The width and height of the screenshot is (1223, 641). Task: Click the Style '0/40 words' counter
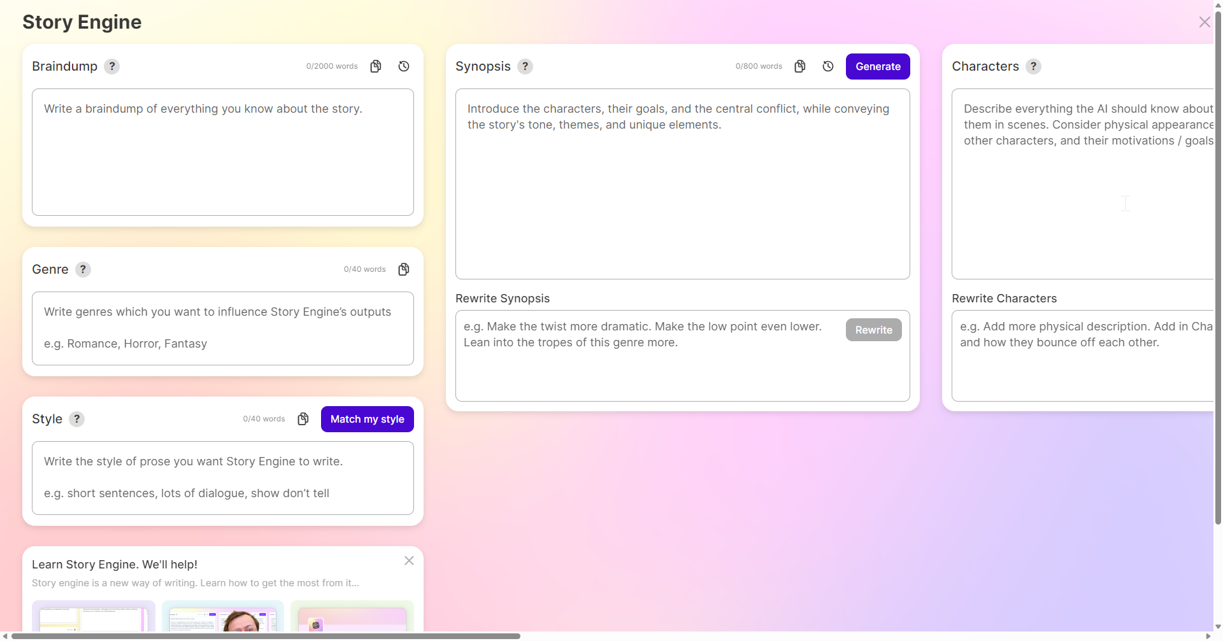[264, 419]
